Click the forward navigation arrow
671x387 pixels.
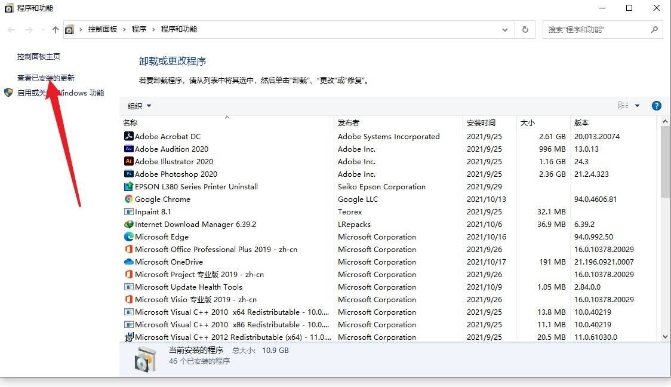tap(29, 29)
